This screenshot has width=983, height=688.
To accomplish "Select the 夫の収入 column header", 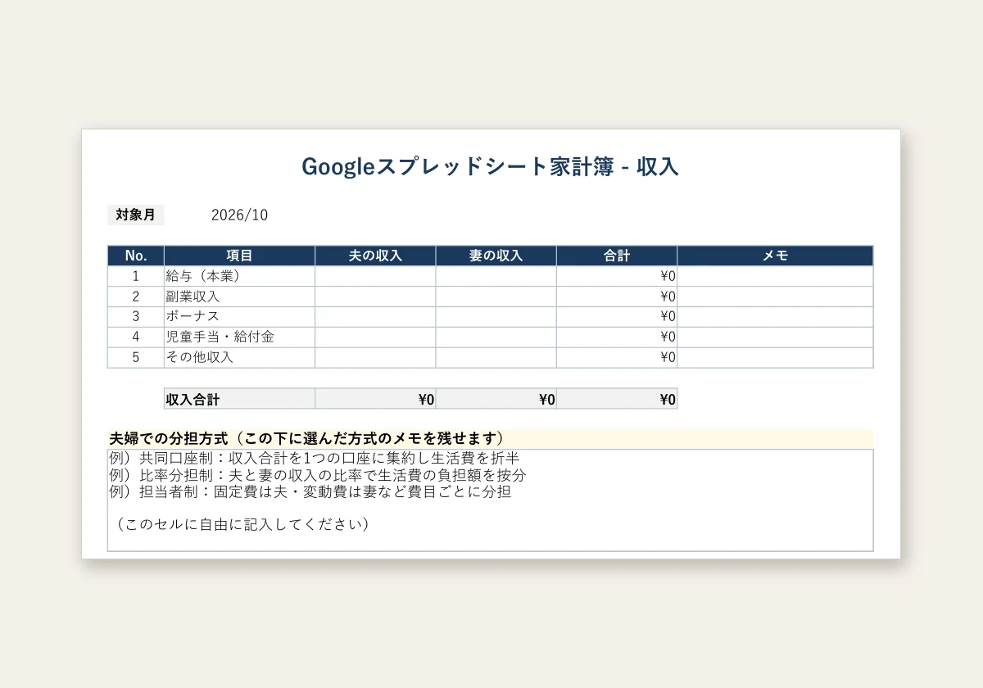I will [x=375, y=256].
